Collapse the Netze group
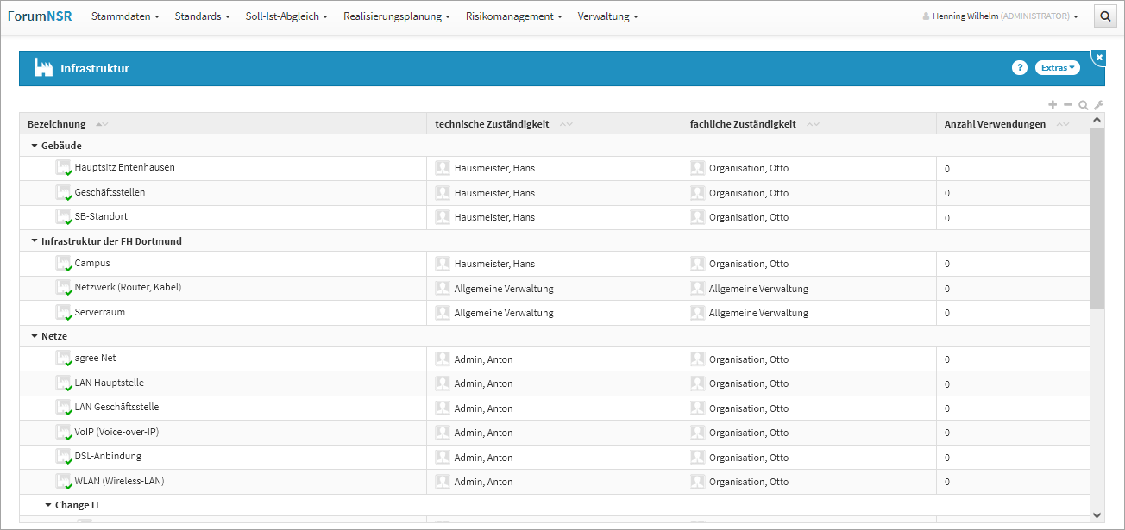Viewport: 1125px width, 530px height. (35, 336)
